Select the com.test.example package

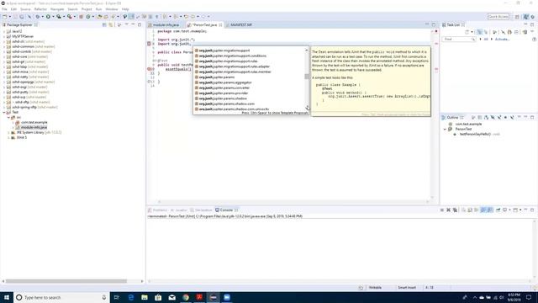pos(31,122)
